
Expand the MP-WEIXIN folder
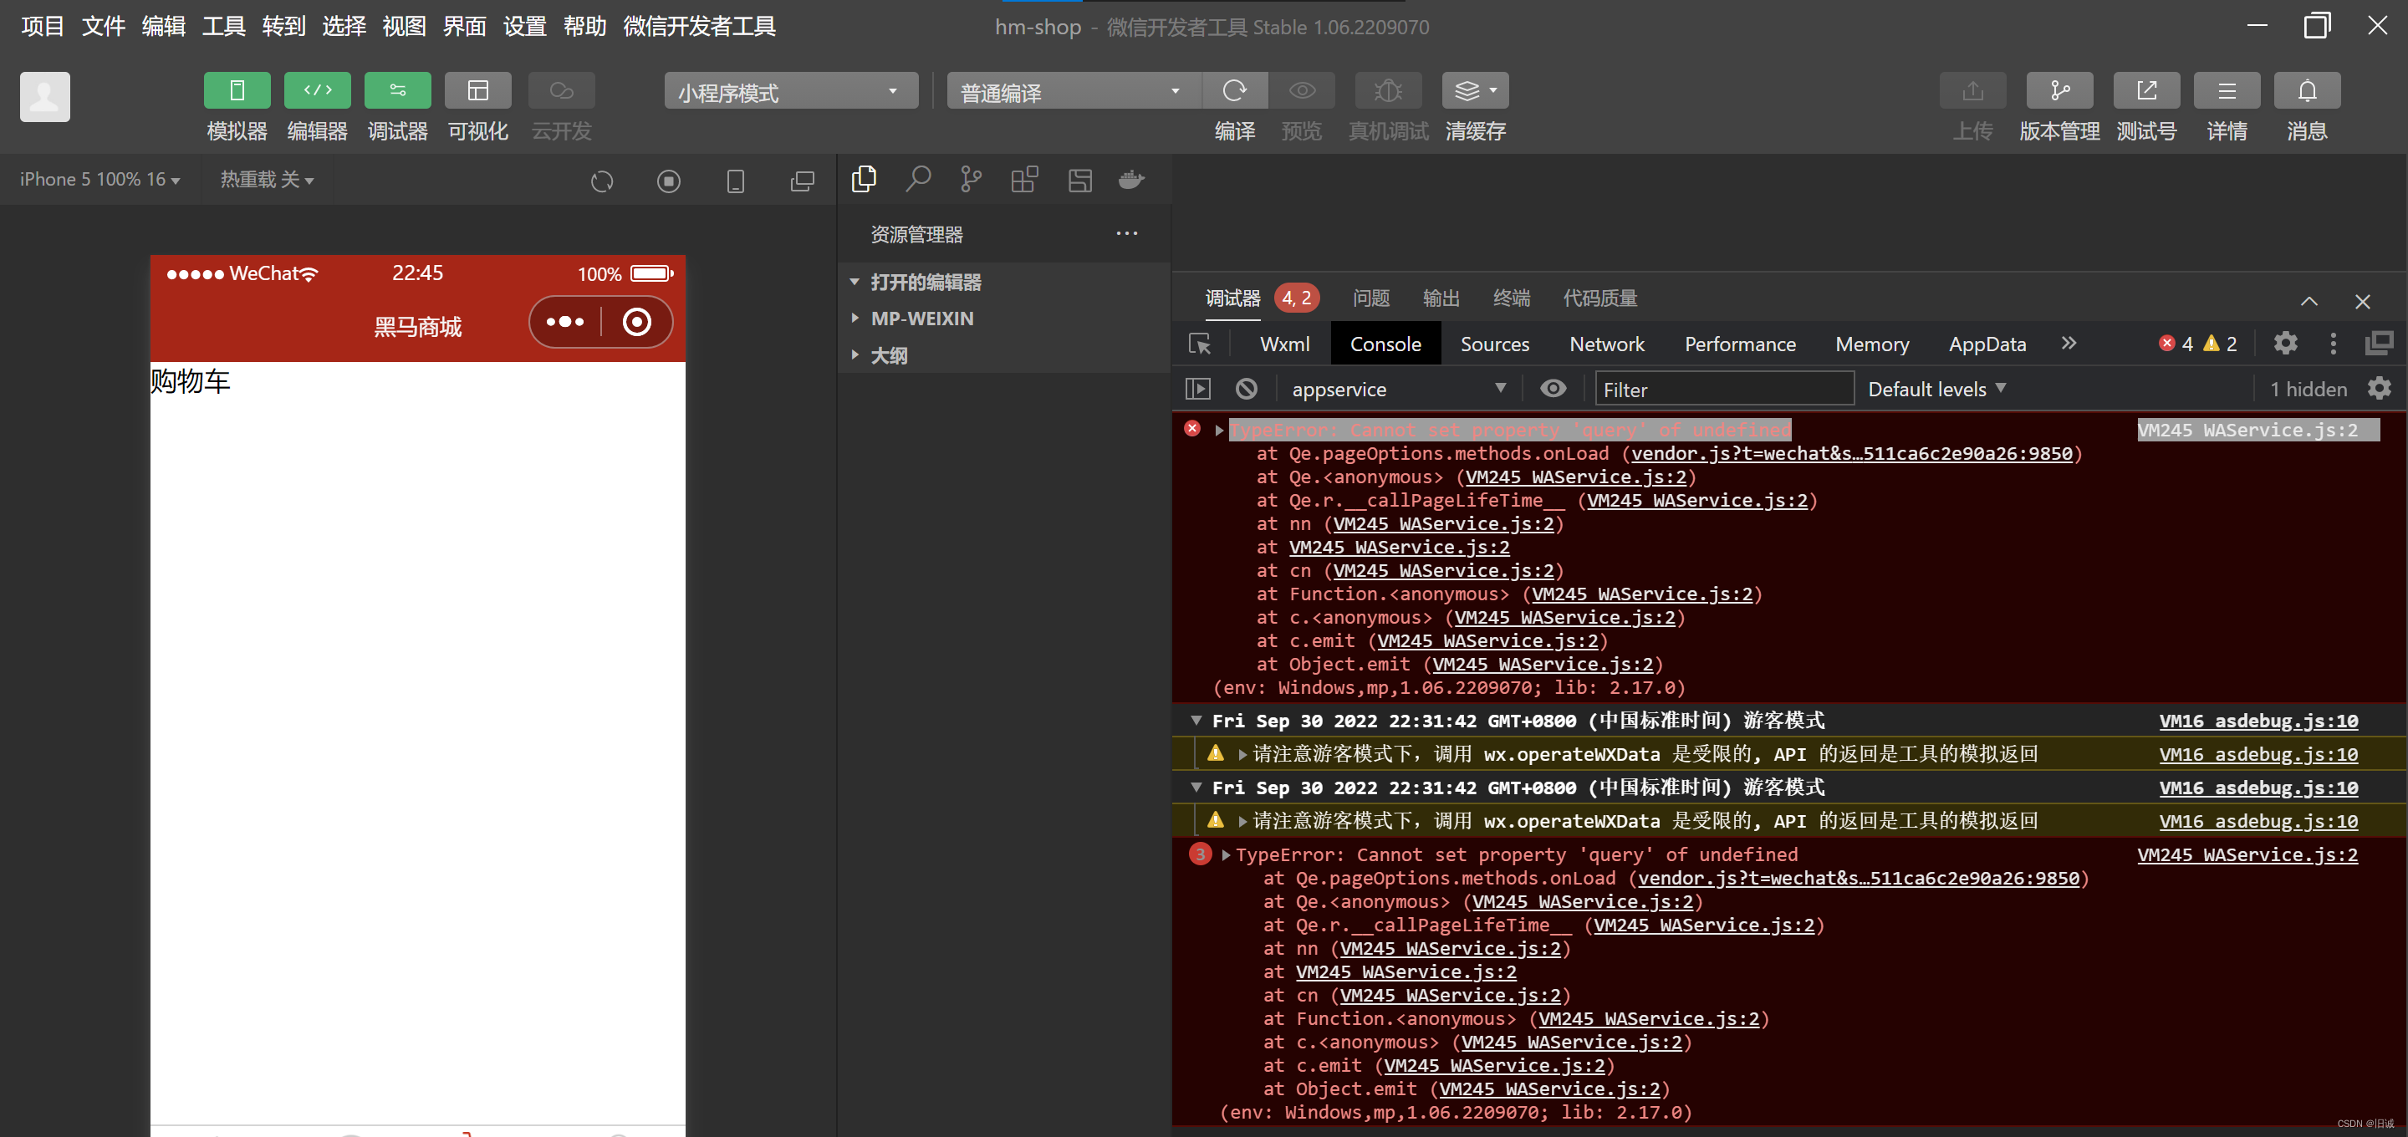[921, 319]
